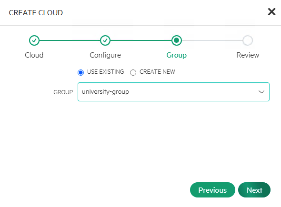This screenshot has width=281, height=207.
Task: Click the Review step label
Action: pyautogui.click(x=248, y=55)
